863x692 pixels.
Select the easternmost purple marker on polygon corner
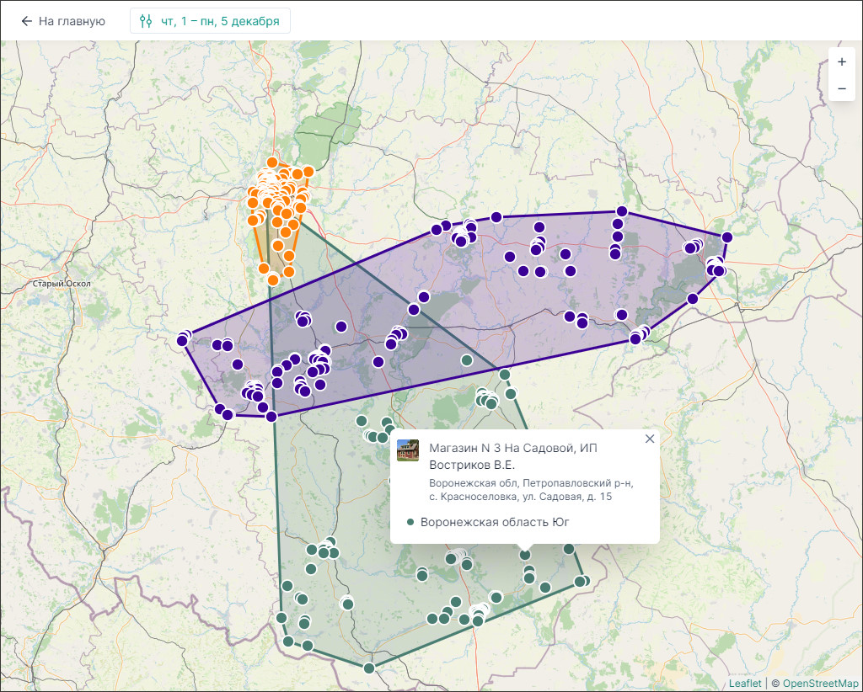coord(726,237)
